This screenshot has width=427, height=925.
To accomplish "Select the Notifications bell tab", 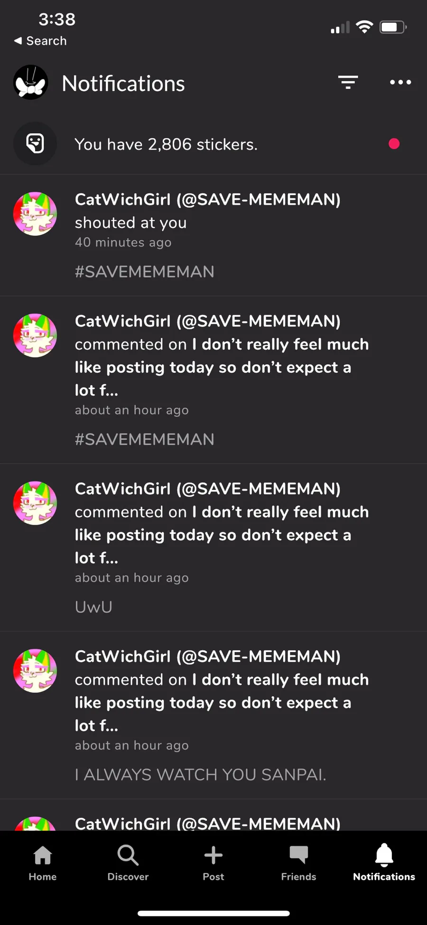I will 384,863.
